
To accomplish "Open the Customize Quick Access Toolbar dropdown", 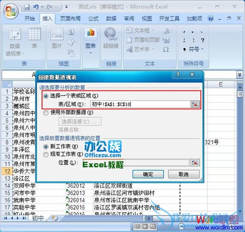I will pyautogui.click(x=66, y=7).
